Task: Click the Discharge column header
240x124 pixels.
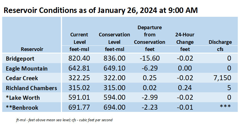Action: (220, 42)
